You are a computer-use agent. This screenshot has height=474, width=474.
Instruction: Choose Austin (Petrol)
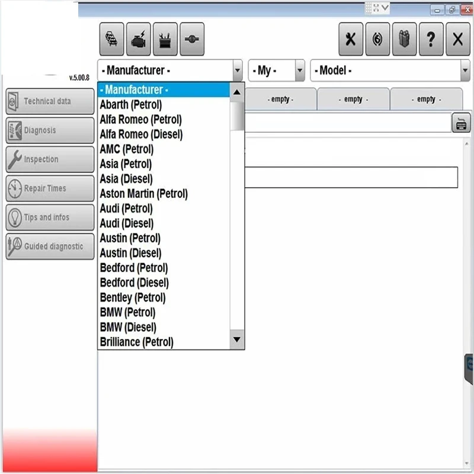[x=164, y=238]
